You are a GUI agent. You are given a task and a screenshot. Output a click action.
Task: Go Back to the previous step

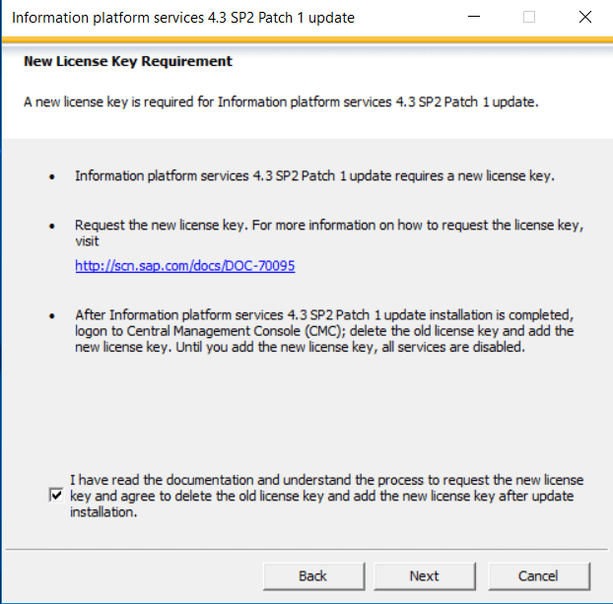click(x=313, y=575)
